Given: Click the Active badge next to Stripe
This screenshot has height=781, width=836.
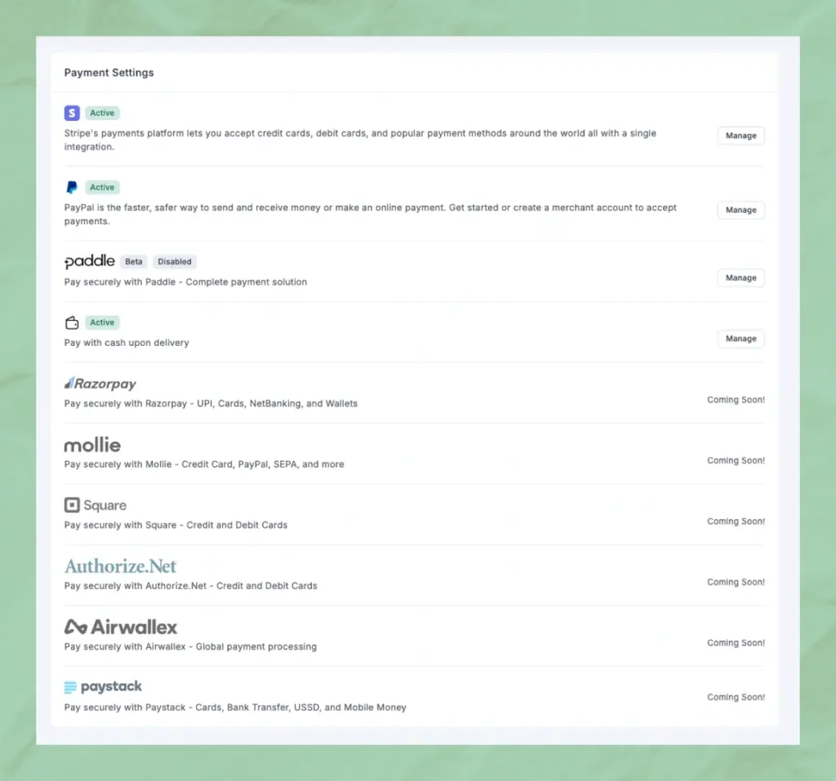Looking at the screenshot, I should (102, 113).
